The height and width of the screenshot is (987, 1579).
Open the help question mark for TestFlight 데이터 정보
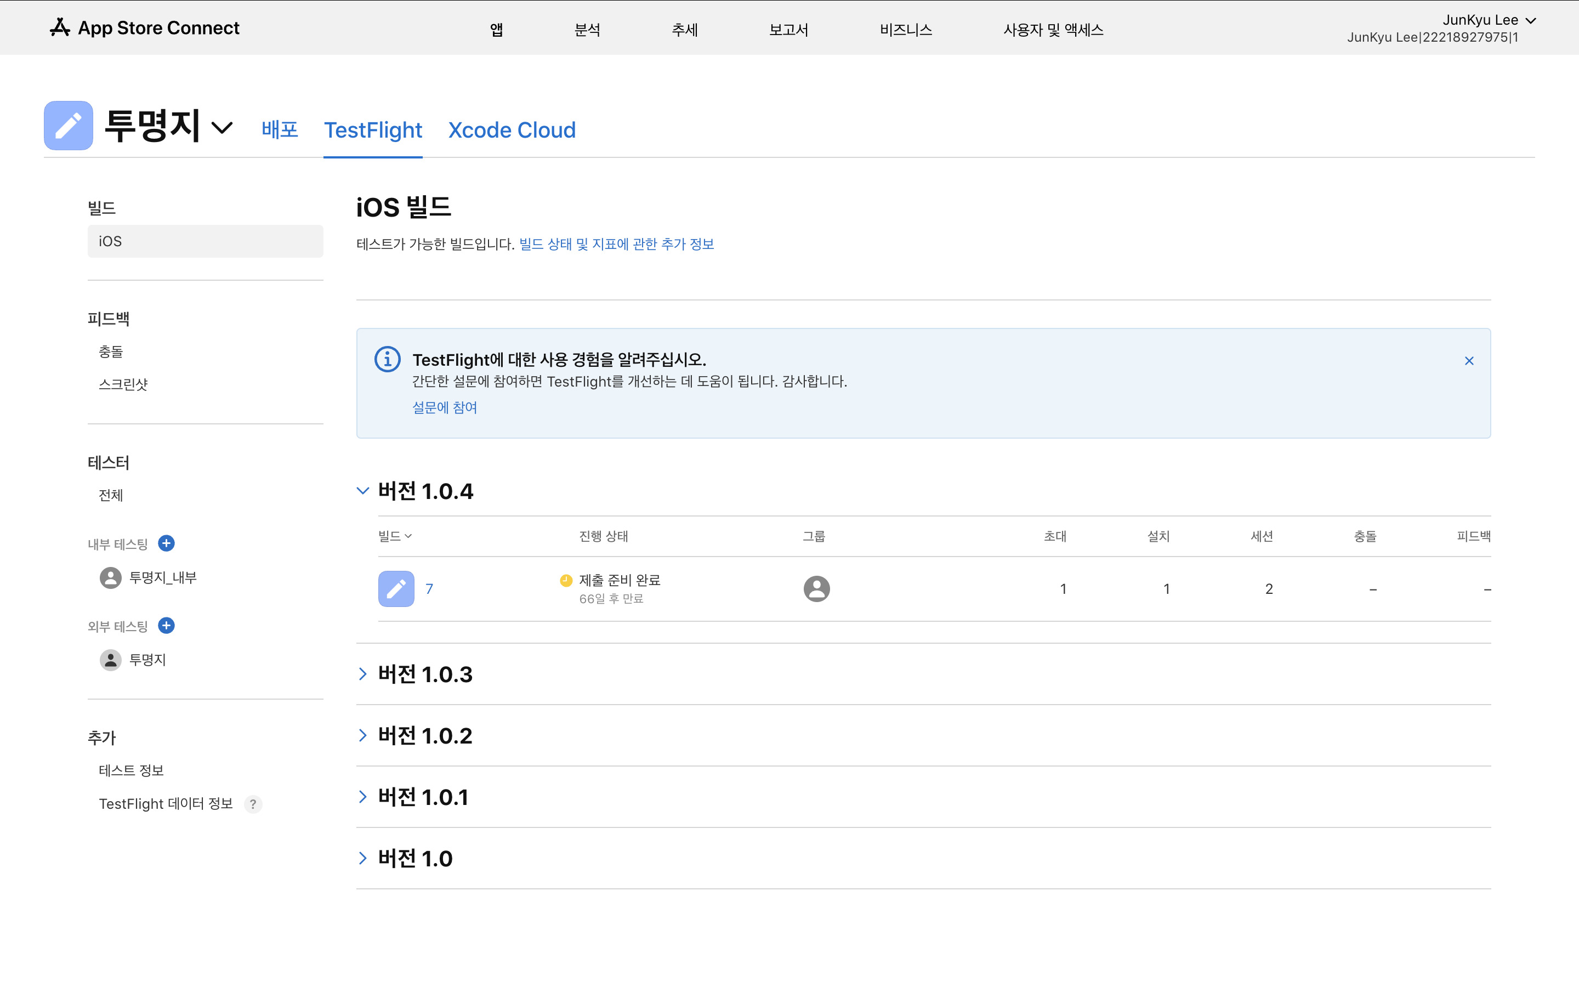point(253,804)
